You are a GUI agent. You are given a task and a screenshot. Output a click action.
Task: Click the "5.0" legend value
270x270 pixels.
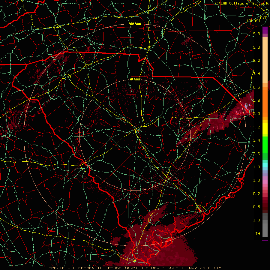tap(256, 114)
